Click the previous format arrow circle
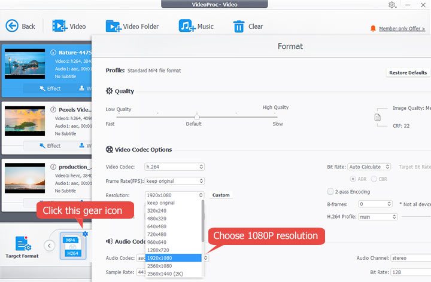431x282 pixels. point(49,246)
